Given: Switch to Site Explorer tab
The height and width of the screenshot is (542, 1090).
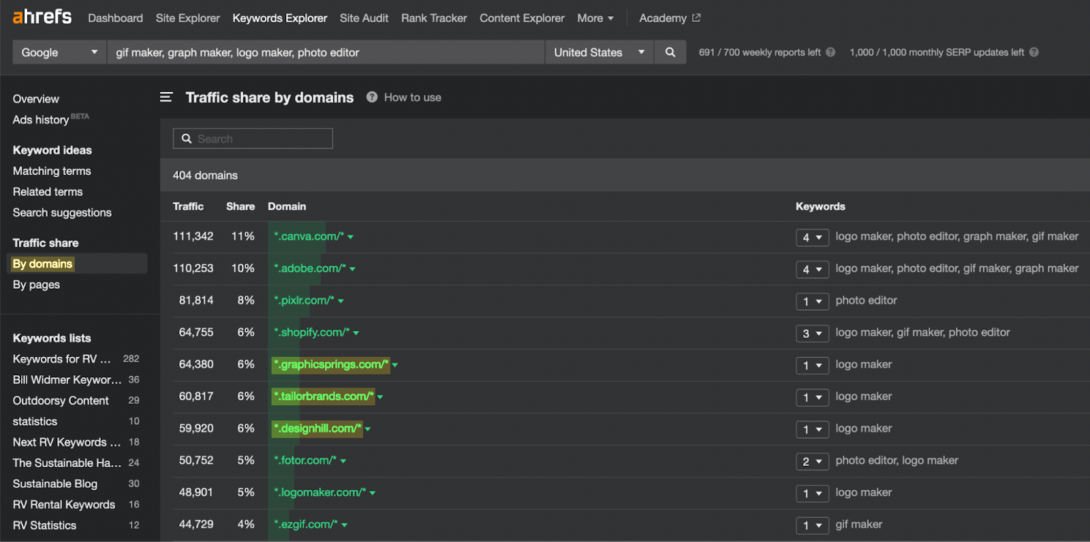Looking at the screenshot, I should click(x=187, y=18).
